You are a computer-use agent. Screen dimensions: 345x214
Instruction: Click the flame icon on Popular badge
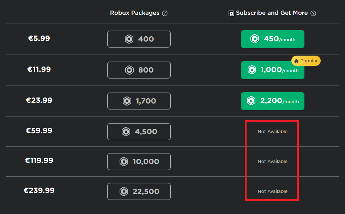click(296, 61)
